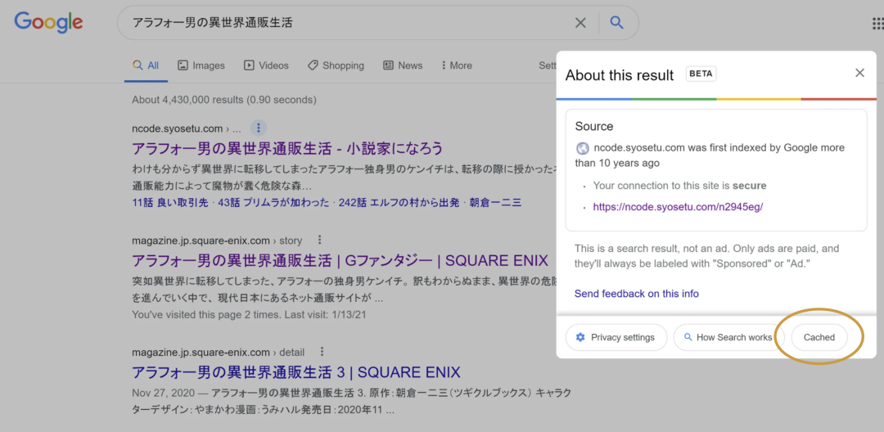This screenshot has width=884, height=432.
Task: Click the Cached button
Action: [x=819, y=337]
